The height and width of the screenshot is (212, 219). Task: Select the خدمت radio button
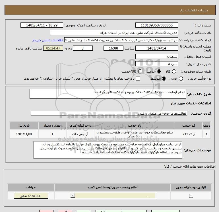tap(159, 71)
